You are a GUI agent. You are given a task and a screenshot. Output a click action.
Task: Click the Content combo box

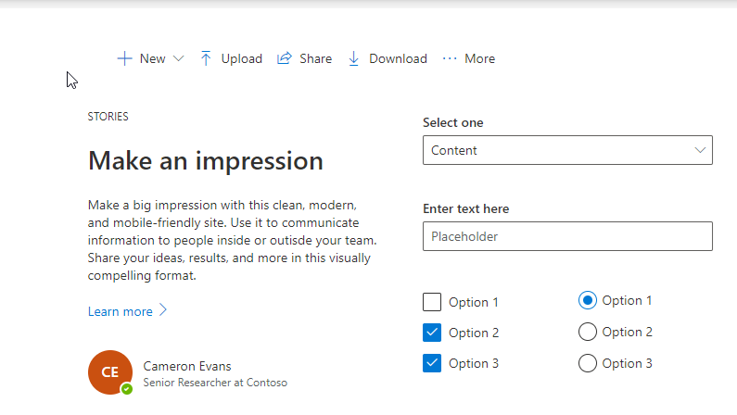pos(556,150)
